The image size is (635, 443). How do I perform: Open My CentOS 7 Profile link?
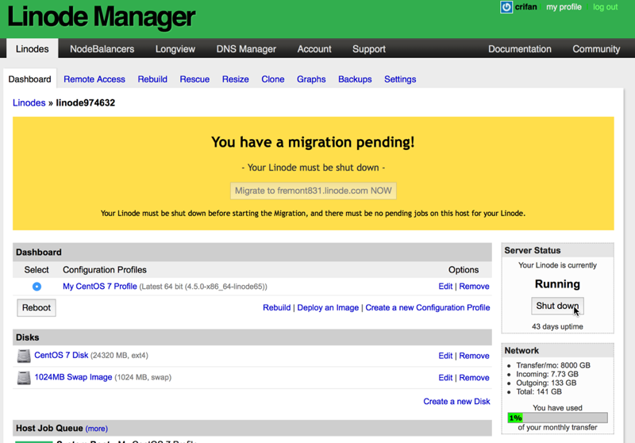pyautogui.click(x=100, y=287)
